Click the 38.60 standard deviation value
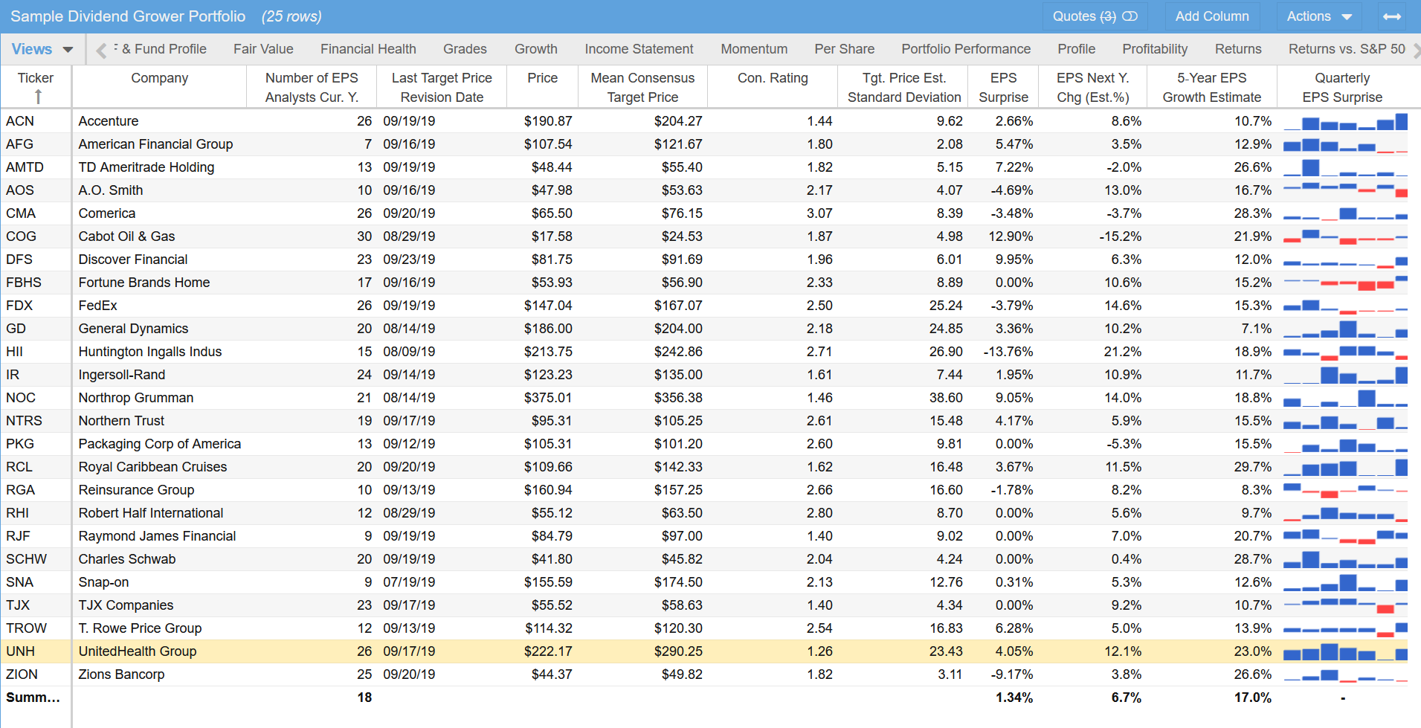The width and height of the screenshot is (1421, 728). point(946,398)
